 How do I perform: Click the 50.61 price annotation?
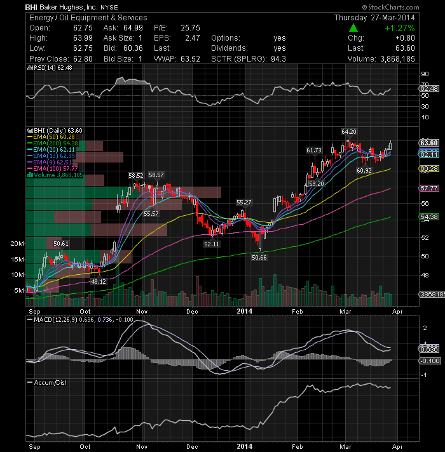pos(61,244)
